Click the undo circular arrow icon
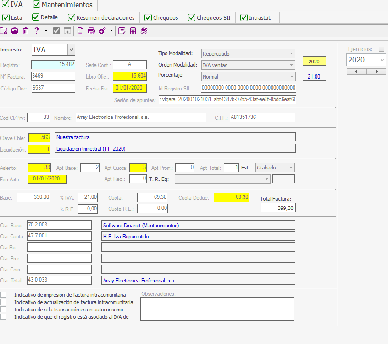 [15, 31]
